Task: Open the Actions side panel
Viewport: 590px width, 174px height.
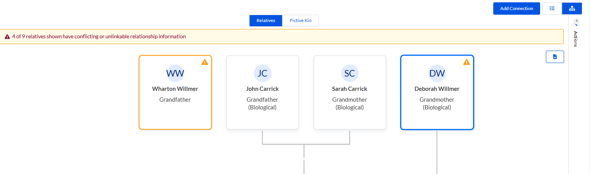Action: pos(576,39)
